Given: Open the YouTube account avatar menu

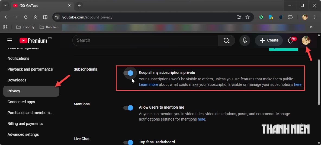Looking at the screenshot, I should point(306,40).
